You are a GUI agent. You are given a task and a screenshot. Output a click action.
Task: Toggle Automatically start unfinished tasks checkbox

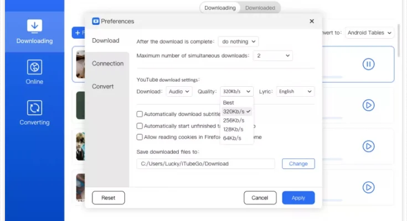140,126
